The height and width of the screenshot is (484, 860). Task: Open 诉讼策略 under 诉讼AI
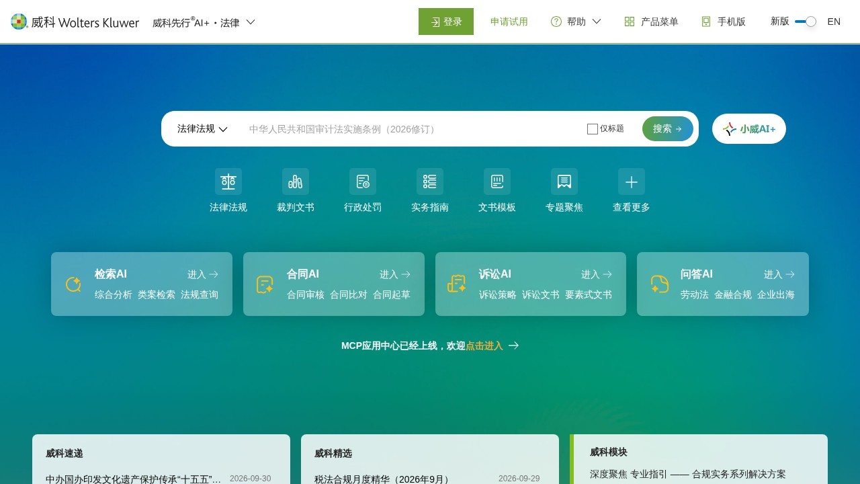point(498,294)
